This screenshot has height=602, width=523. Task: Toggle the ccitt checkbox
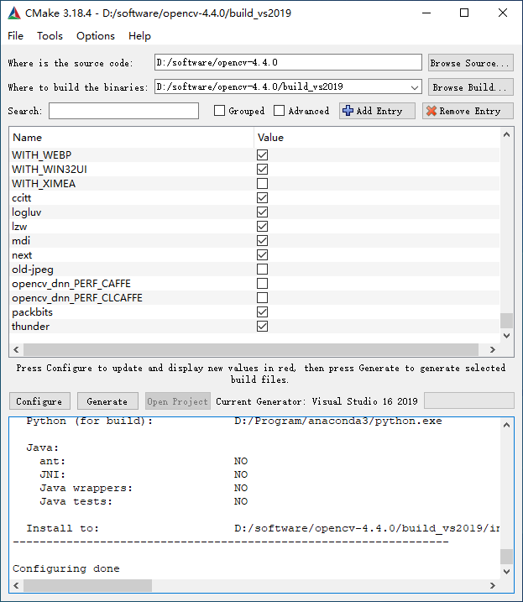click(262, 197)
